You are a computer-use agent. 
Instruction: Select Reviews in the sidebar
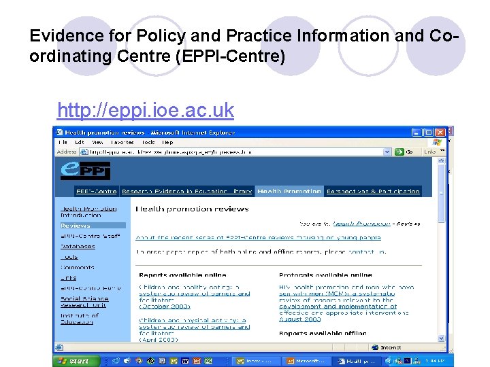[93, 226]
